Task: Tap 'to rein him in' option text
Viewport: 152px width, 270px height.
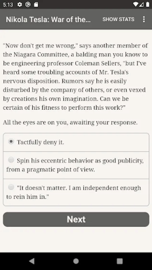Action: (x=28, y=197)
